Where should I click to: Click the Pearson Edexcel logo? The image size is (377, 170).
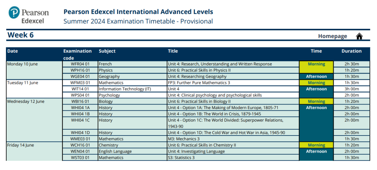(x=28, y=15)
